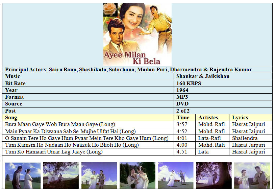Click the Year label cell
The image size is (275, 191).
click(x=88, y=90)
